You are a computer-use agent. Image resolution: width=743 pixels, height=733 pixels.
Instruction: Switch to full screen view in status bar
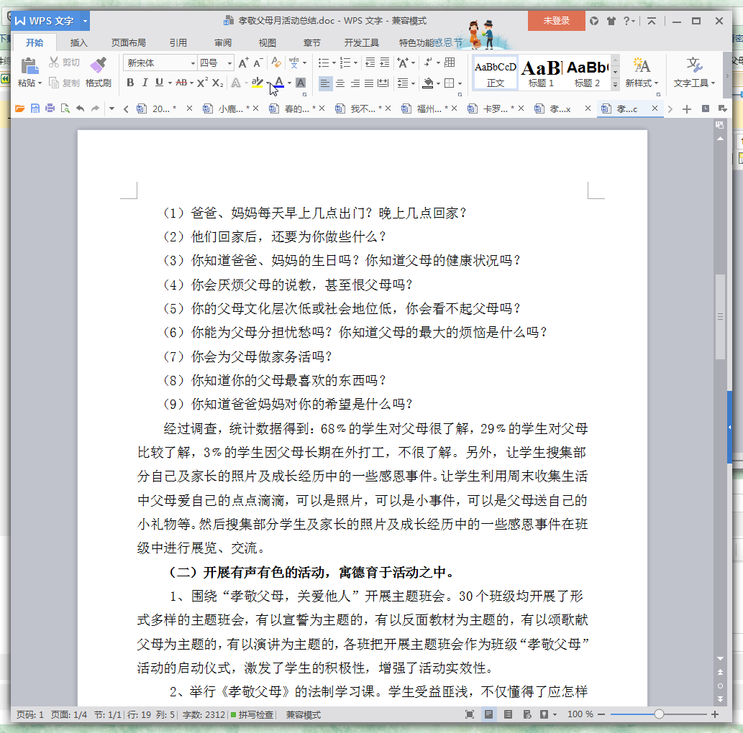coord(470,714)
